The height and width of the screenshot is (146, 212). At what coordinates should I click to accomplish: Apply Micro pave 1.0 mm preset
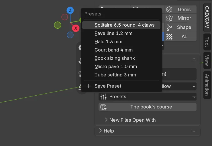(x=121, y=67)
